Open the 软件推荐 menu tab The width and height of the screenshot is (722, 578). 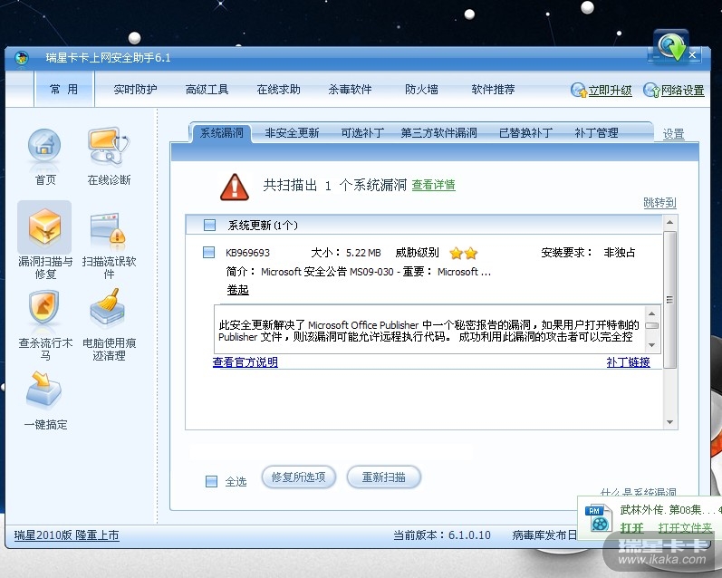tap(493, 90)
